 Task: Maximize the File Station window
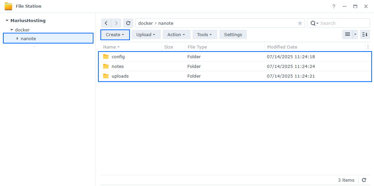point(355,6)
